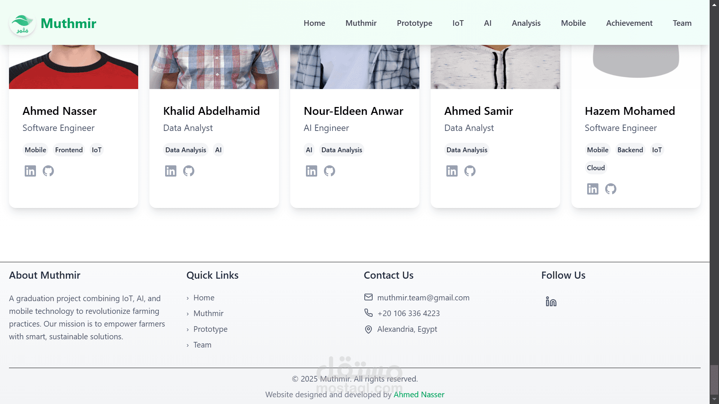This screenshot has height=404, width=719.
Task: Open Ahmed Nasser's GitHub icon
Action: [48, 171]
